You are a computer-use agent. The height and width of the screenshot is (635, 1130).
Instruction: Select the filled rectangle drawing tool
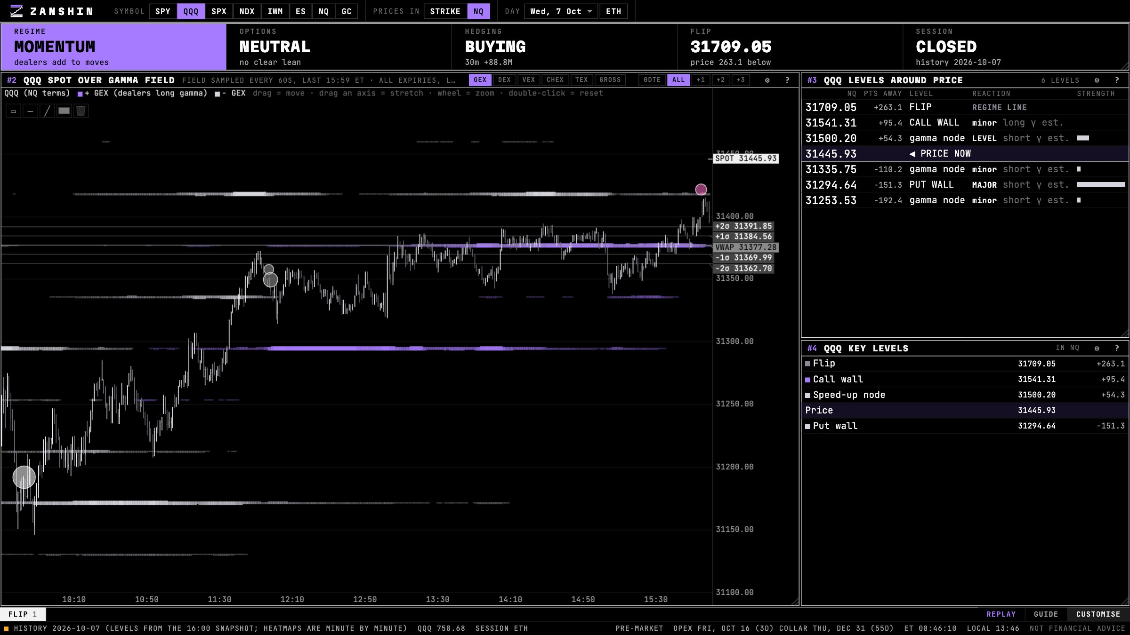(64, 111)
